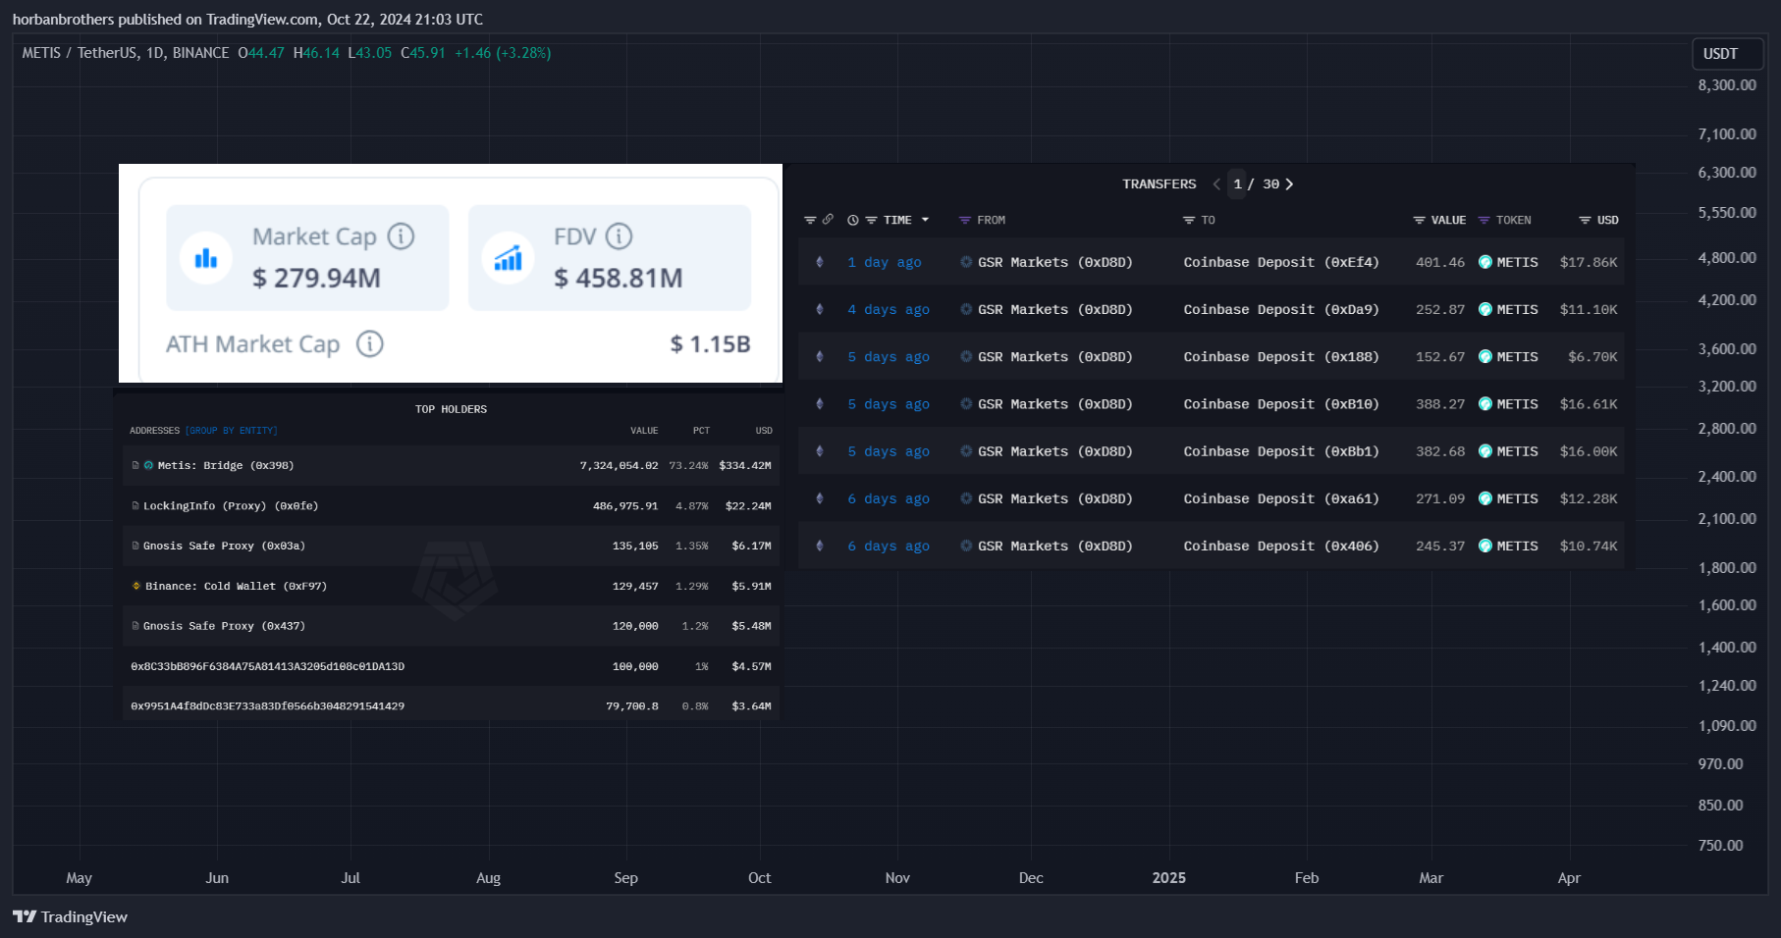This screenshot has height=938, width=1781.
Task: Click the 73.24% holder percentage
Action: [x=688, y=465]
